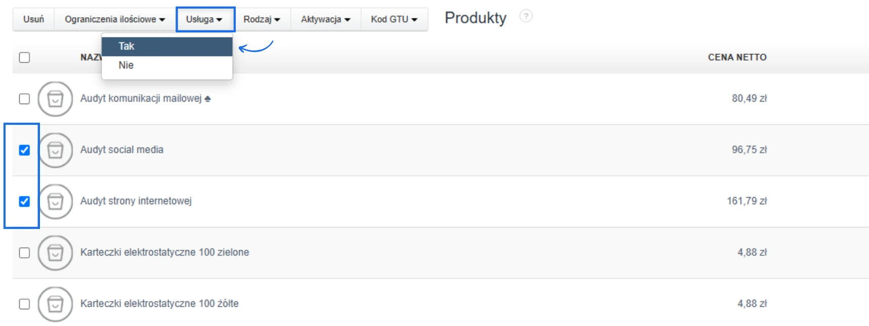Screen dimensions: 869x326
Task: Select the Karteczki elektrostatyczne 100 zielone checkbox
Action: (24, 253)
